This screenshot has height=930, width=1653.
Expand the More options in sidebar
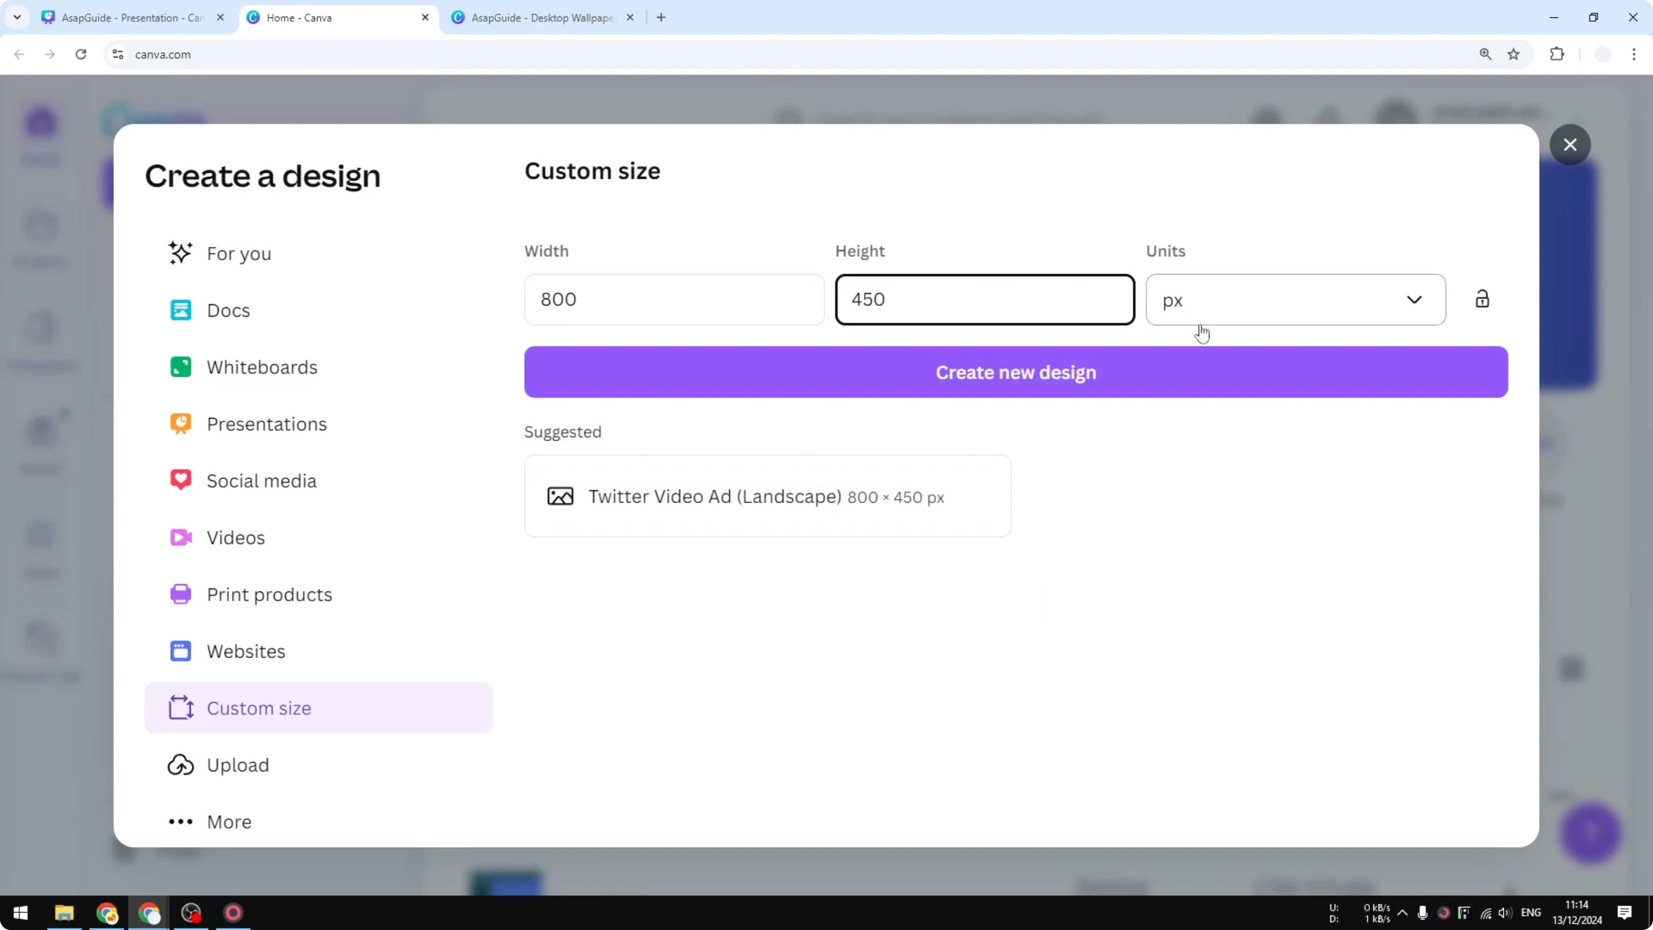[x=180, y=822]
